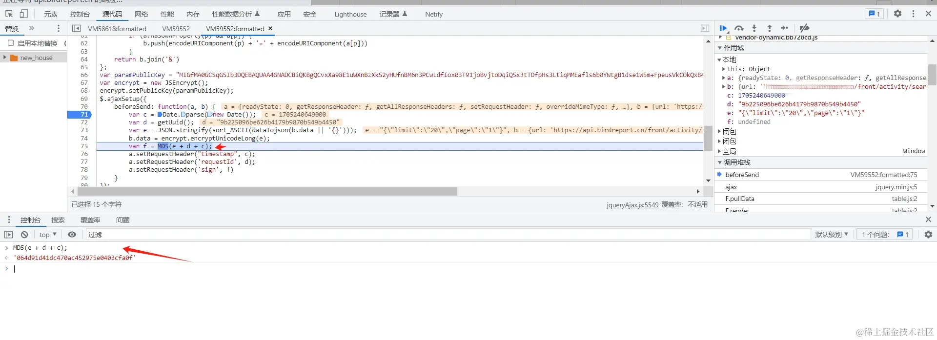Open the DevTools three-dot customize menu

click(913, 14)
